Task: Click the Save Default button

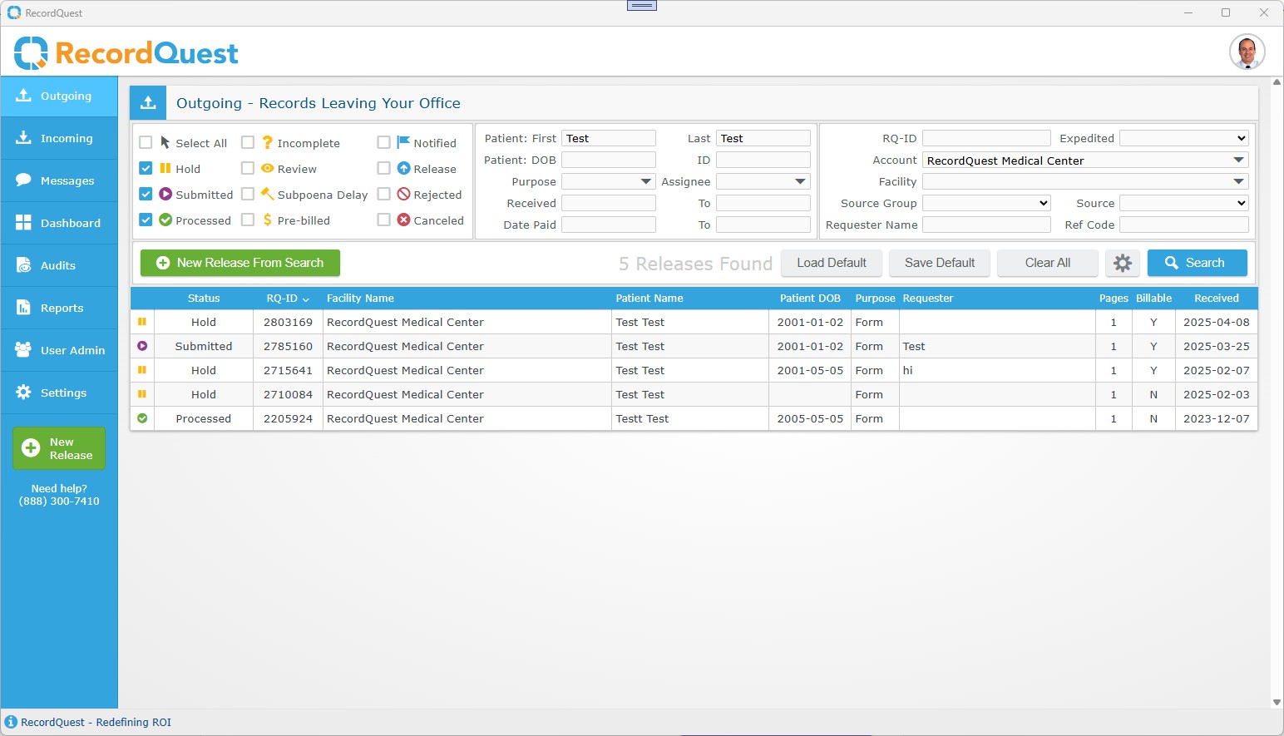Action: 940,263
